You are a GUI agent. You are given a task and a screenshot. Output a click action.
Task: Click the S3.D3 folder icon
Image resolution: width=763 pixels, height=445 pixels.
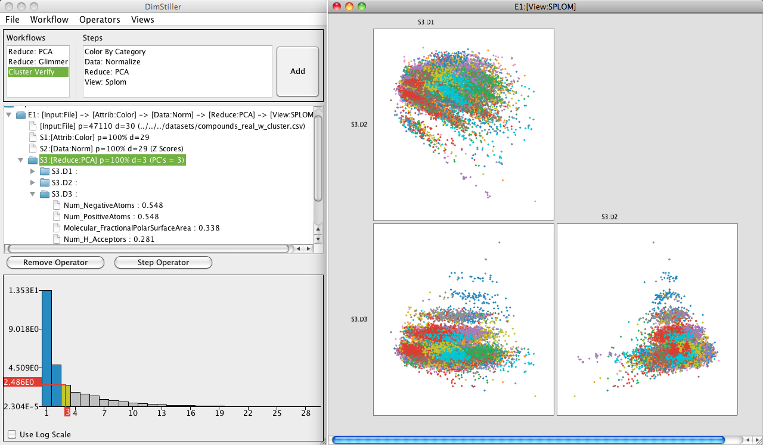pyautogui.click(x=45, y=194)
